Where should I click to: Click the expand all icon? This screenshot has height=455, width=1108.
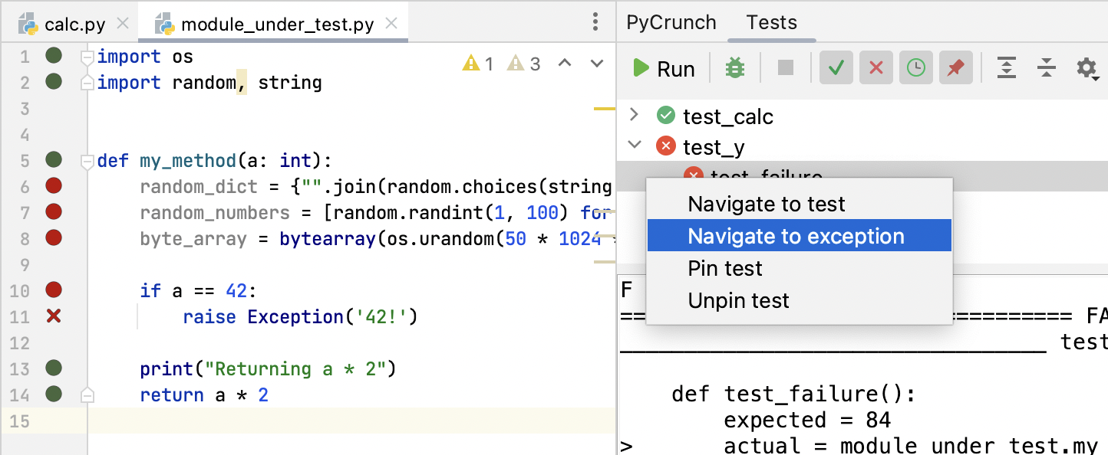coord(1007,68)
